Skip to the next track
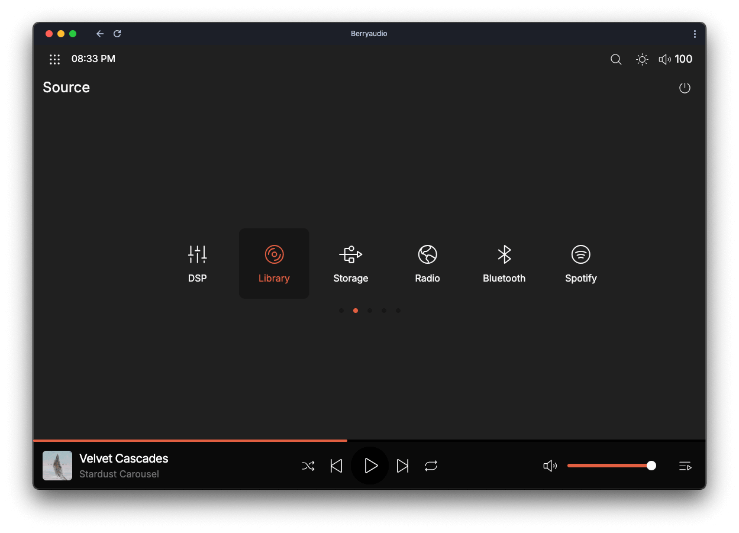This screenshot has width=739, height=533. (402, 466)
